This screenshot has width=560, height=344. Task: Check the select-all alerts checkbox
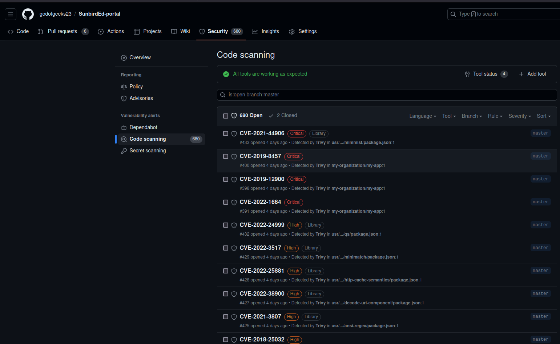[226, 116]
